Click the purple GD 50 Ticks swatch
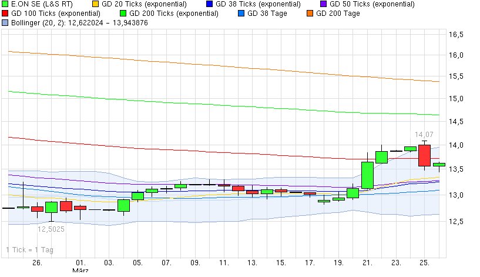480x277 pixels. (323, 4)
